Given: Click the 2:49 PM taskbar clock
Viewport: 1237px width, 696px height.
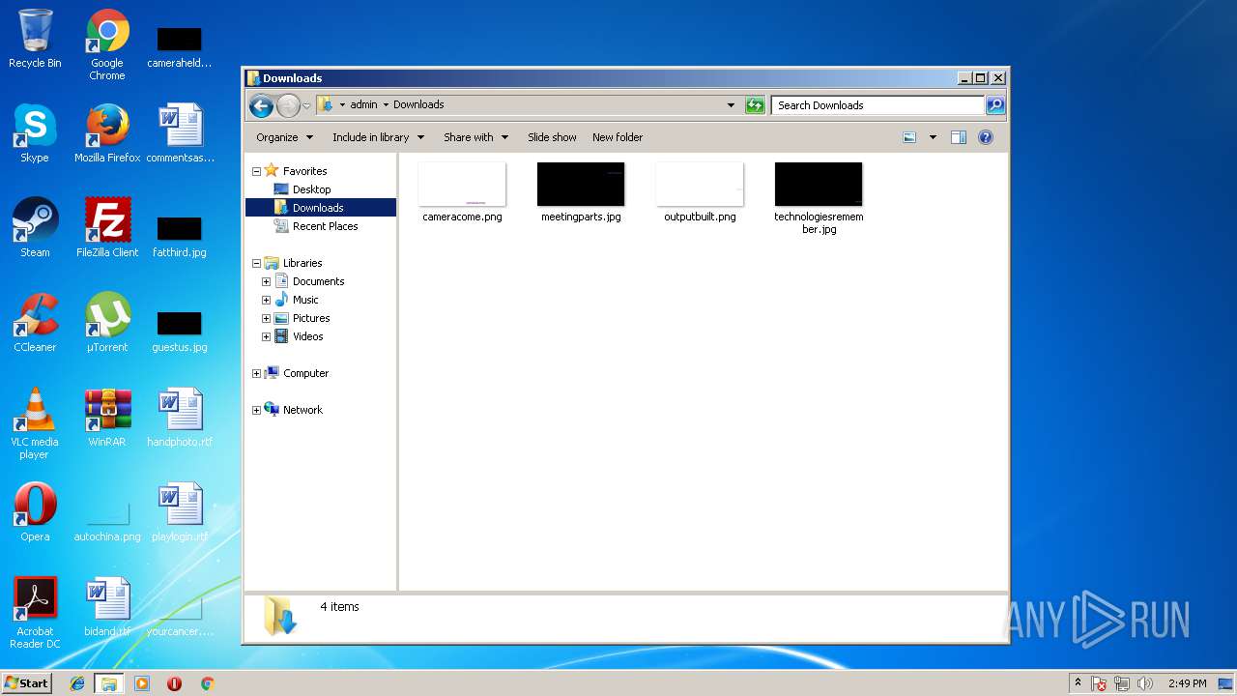Looking at the screenshot, I should [1187, 683].
